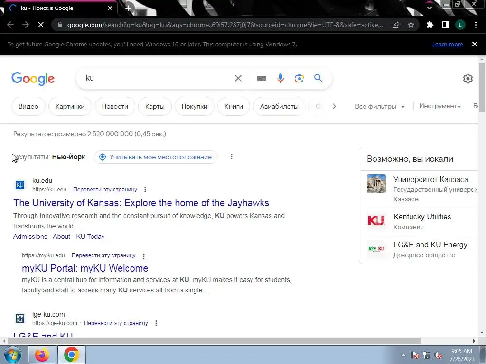486x364 pixels.
Task: Click the horizontal page scrollbar
Action: point(214,341)
